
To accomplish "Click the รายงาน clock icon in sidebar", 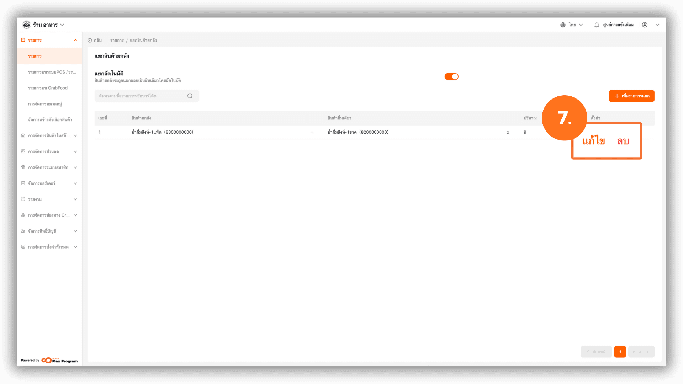I will point(23,199).
